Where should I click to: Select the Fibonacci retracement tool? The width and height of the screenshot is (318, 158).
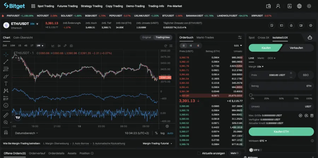[6, 69]
